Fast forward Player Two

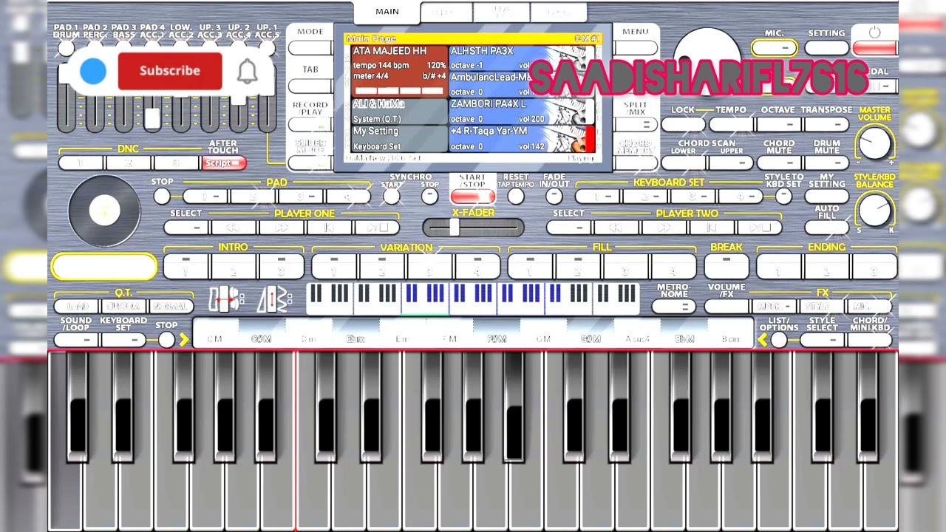[664, 228]
